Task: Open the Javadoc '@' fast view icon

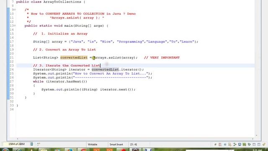Action: pyautogui.click(x=225, y=144)
